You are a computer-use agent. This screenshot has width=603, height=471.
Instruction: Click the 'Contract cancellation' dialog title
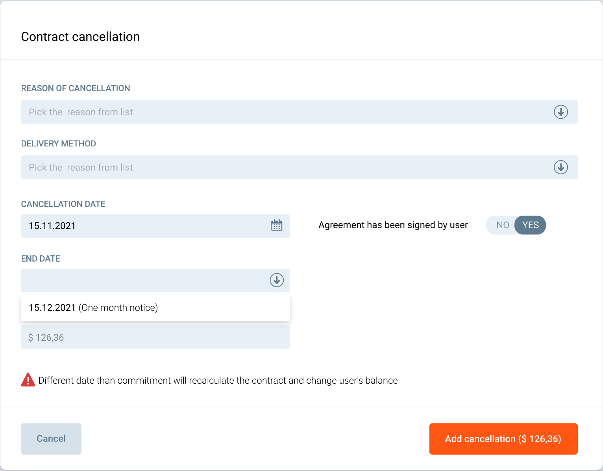[80, 37]
